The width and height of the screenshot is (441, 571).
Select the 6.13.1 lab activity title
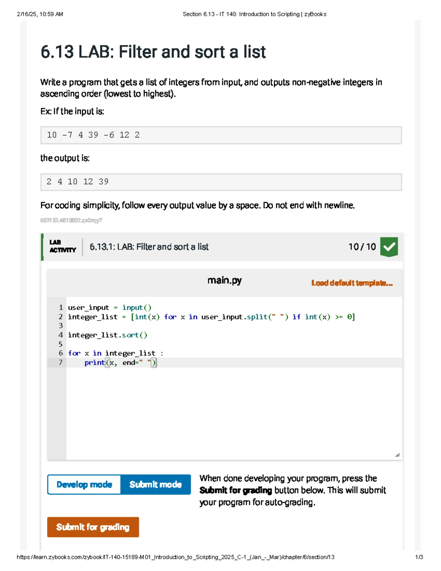[x=148, y=247]
